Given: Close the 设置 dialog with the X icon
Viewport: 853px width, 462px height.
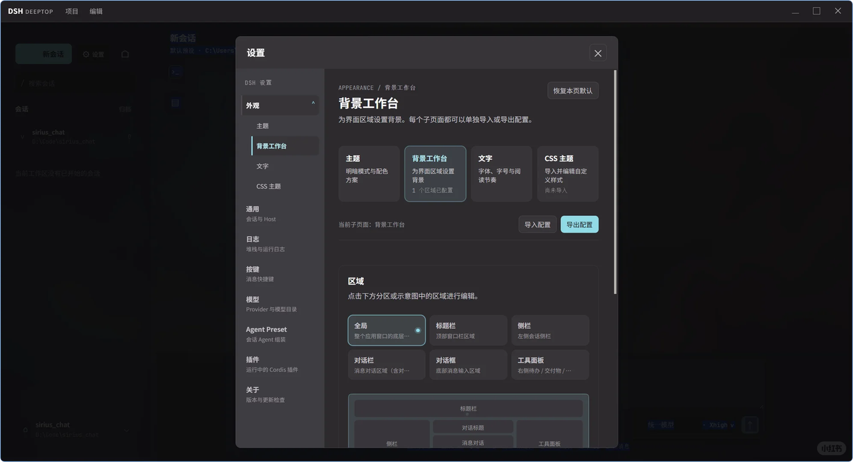Looking at the screenshot, I should tap(598, 53).
